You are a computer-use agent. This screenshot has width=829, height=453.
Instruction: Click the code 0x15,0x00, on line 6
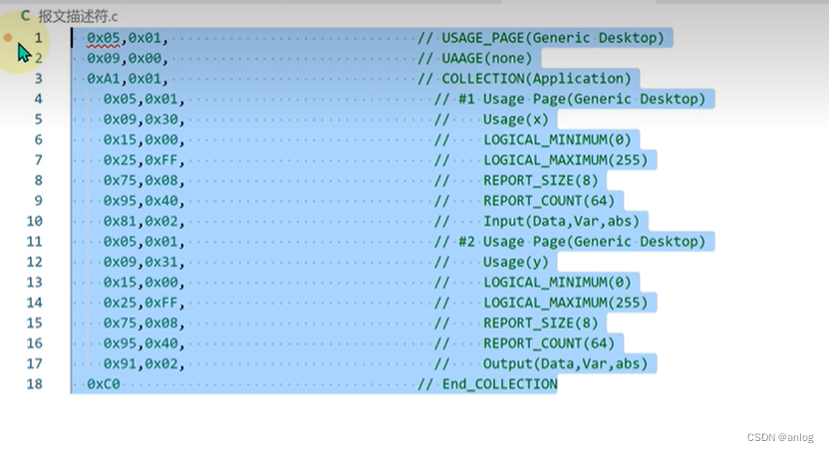[x=143, y=140]
